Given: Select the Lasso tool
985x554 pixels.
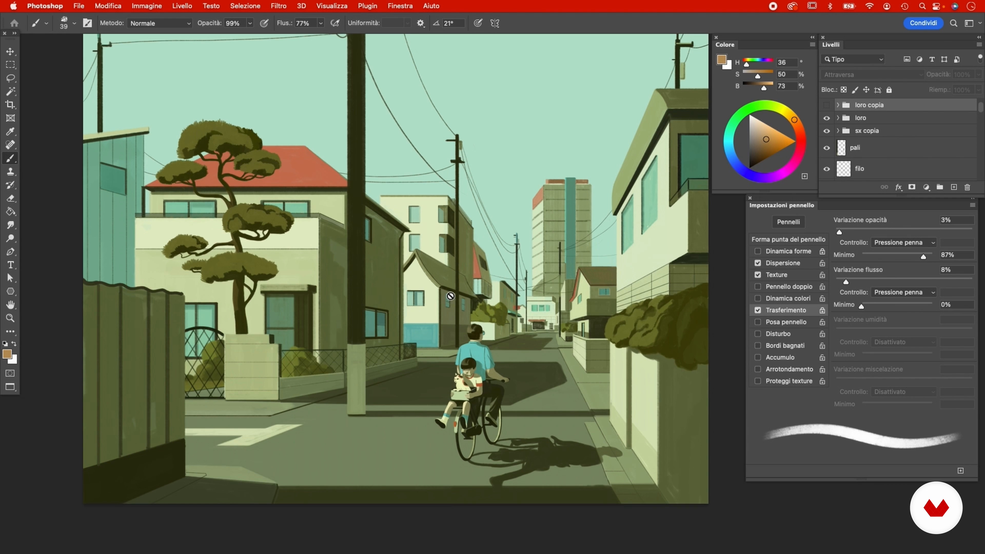Looking at the screenshot, I should click(x=10, y=78).
